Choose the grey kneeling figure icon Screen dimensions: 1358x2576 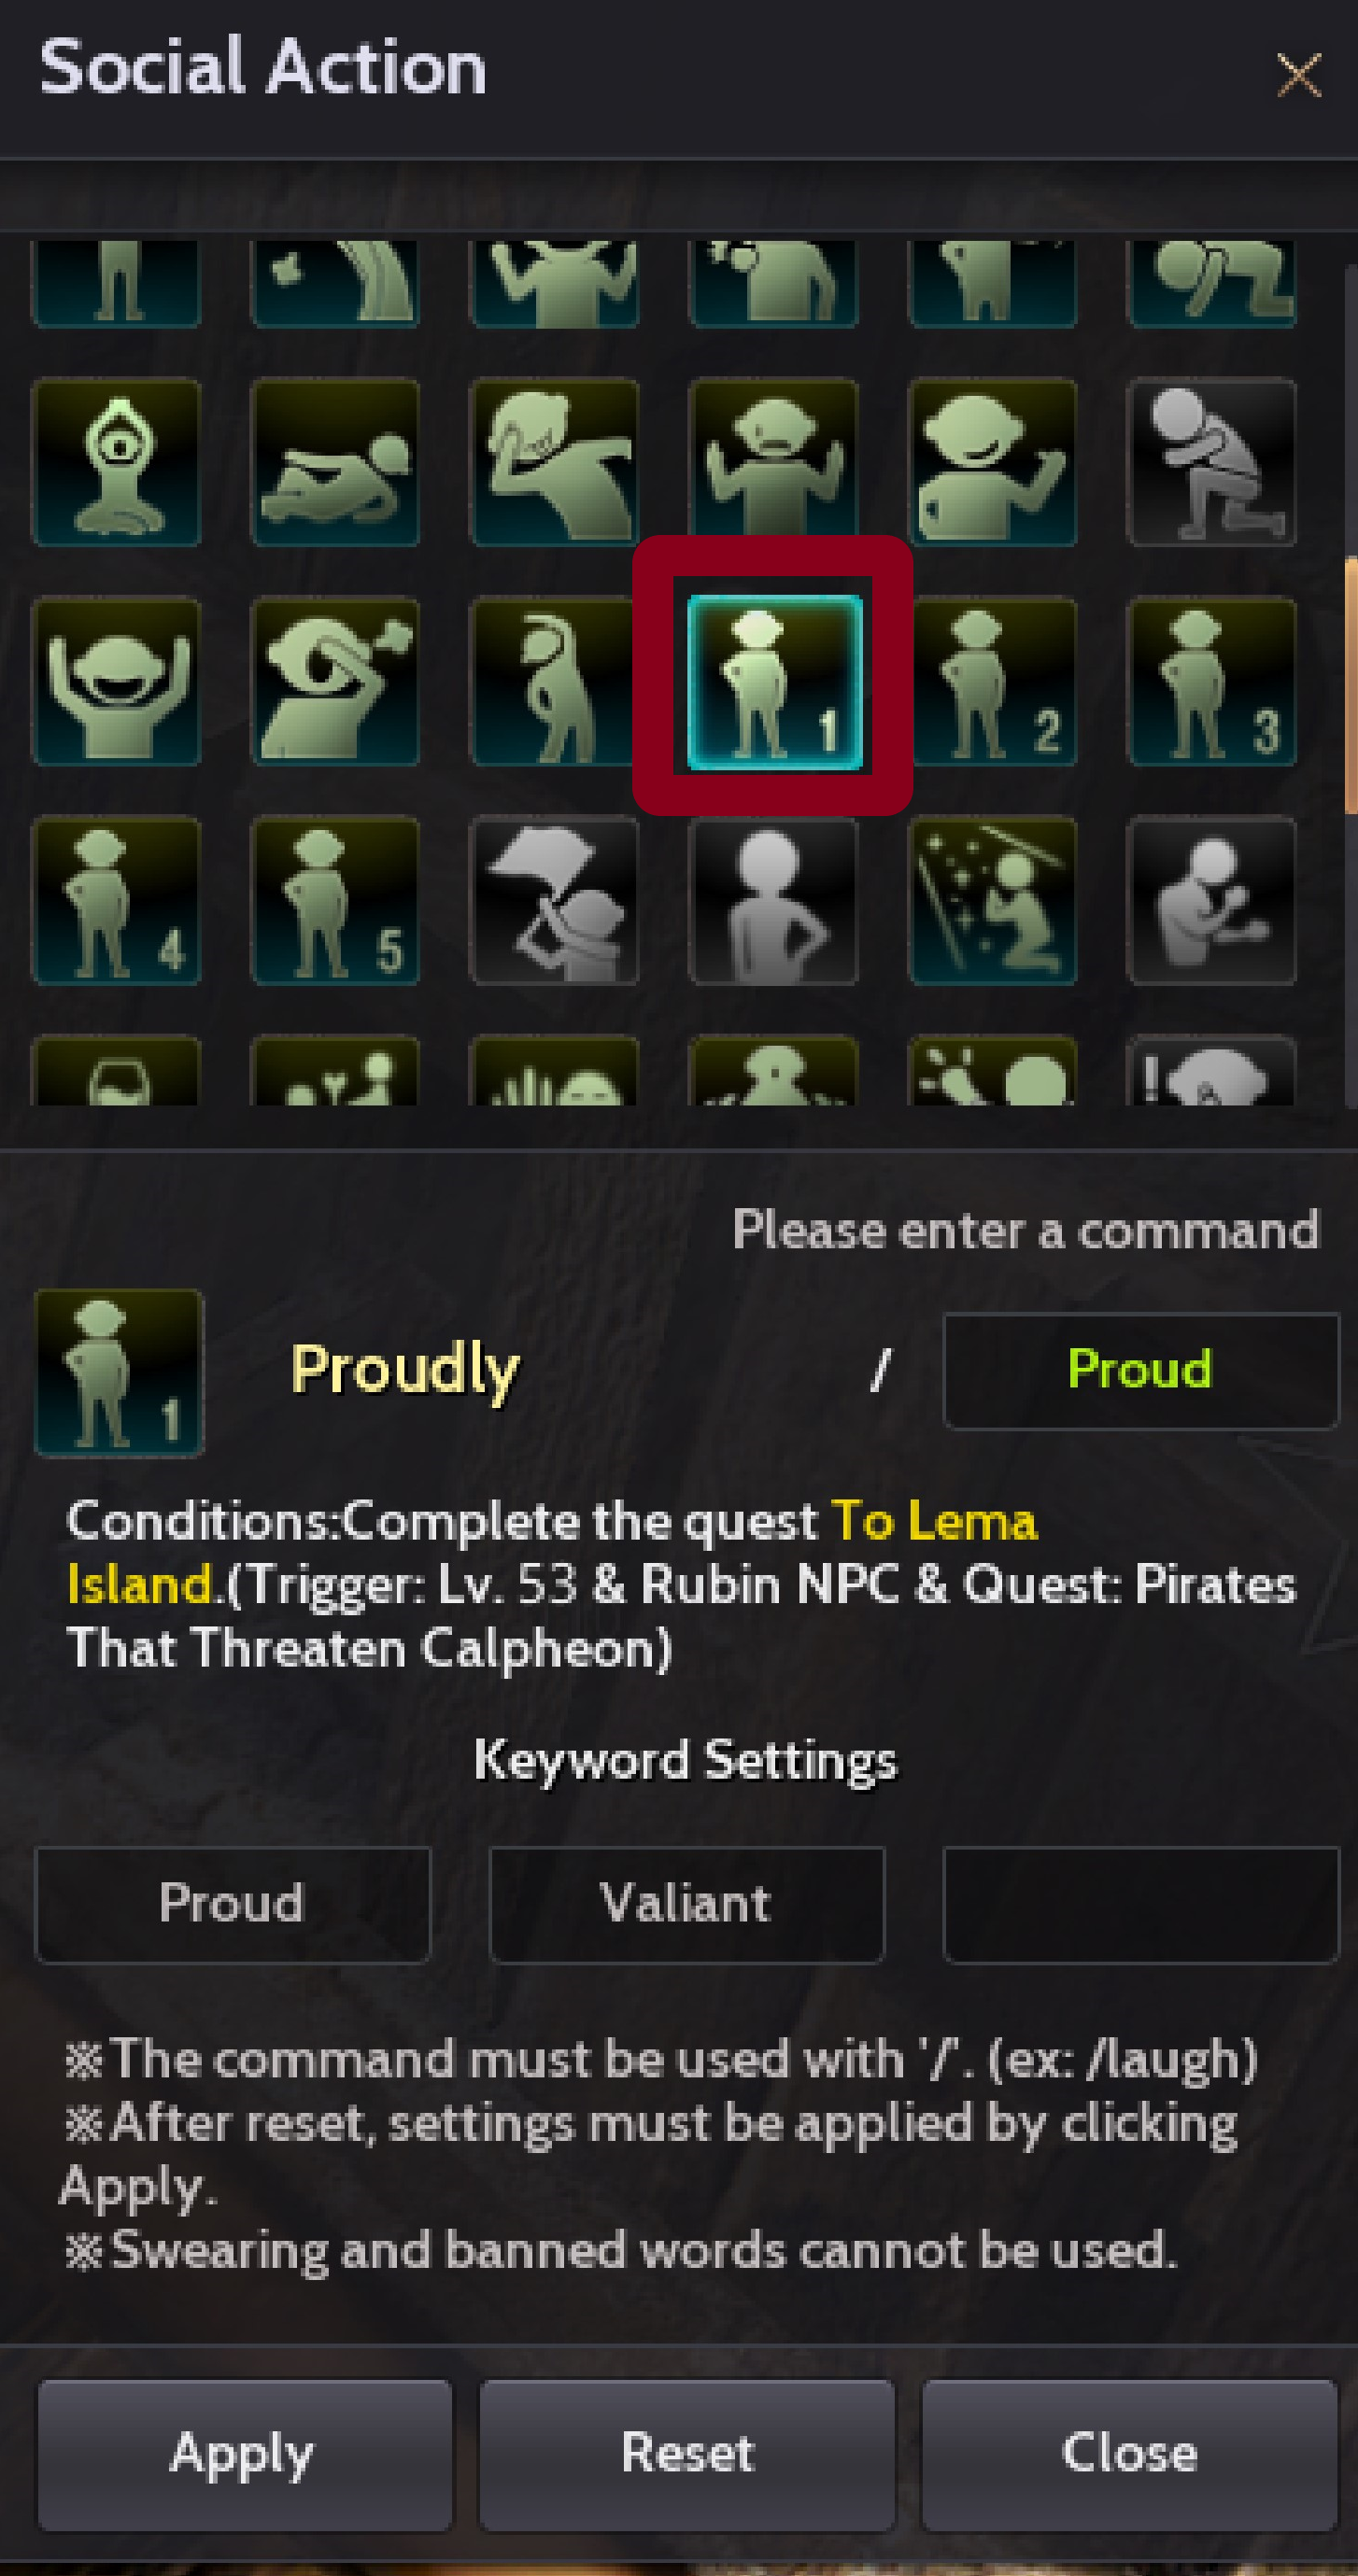(1211, 462)
